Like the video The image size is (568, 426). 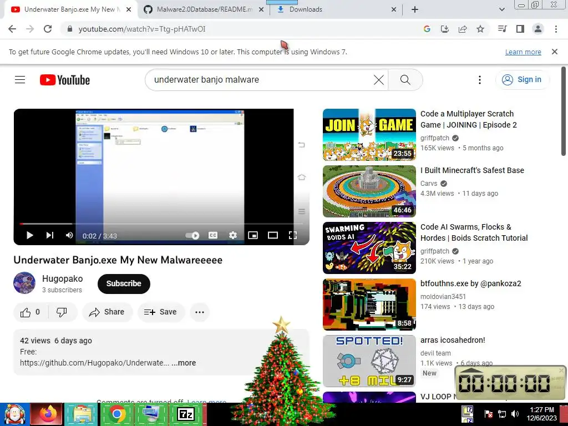click(31, 312)
